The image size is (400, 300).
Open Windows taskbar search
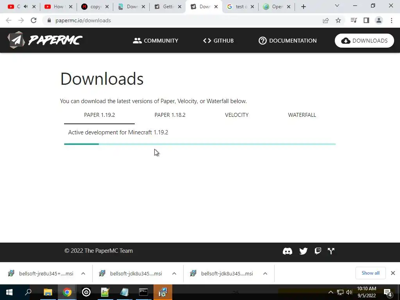click(28, 292)
